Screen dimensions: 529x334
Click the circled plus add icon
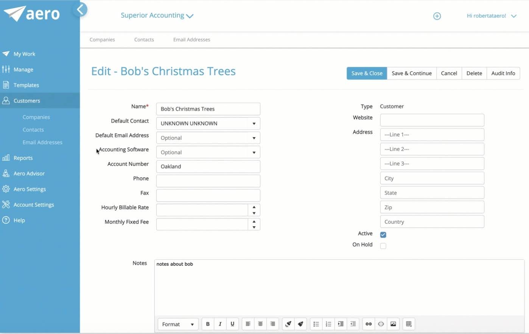click(x=437, y=16)
